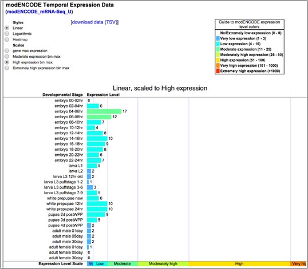Select the Logarithmic style option
The height and width of the screenshot is (269, 308).
[7, 34]
